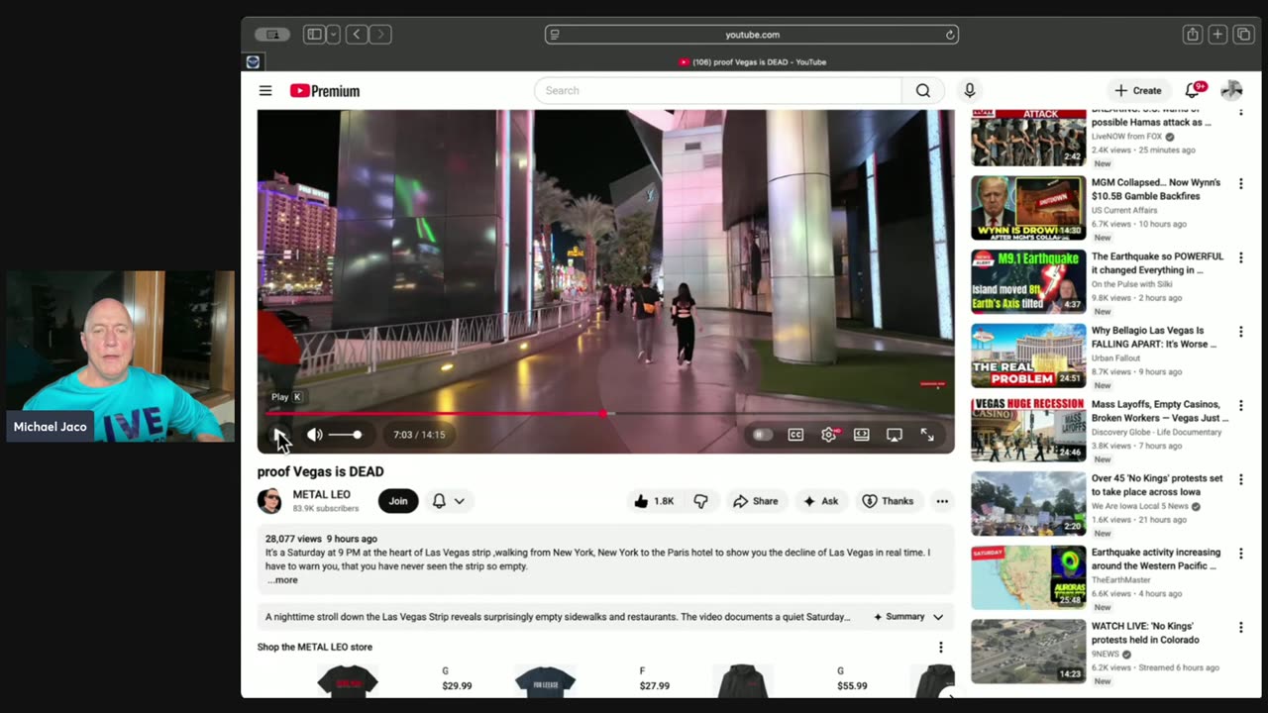Open the M9.1 Earthquake video thumbnail
This screenshot has height=713, width=1268.
tap(1028, 282)
